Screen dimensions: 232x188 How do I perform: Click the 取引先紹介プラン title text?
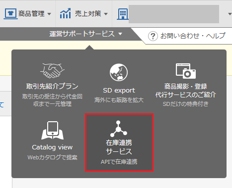click(x=52, y=86)
